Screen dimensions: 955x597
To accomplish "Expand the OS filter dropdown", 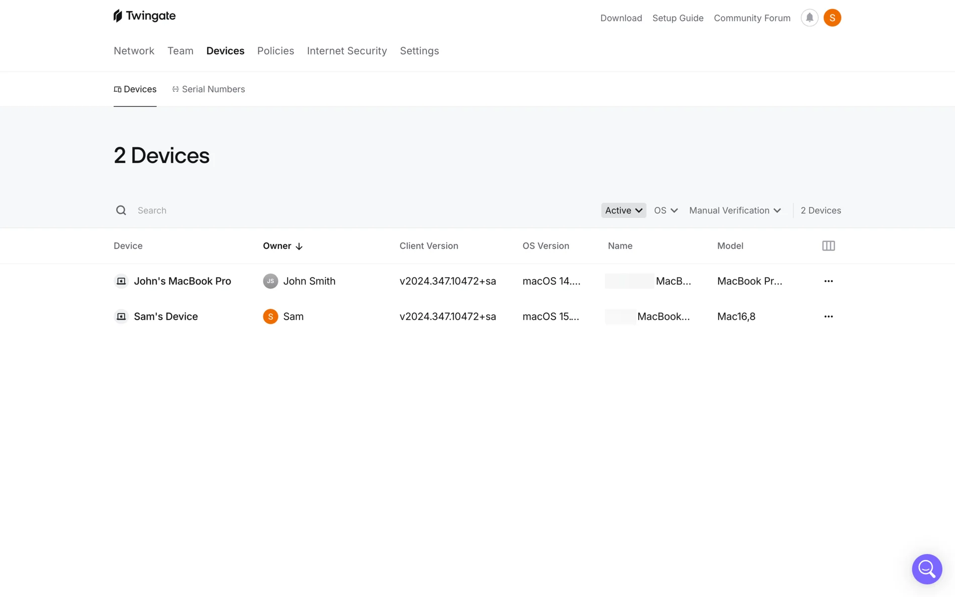I will [x=666, y=210].
